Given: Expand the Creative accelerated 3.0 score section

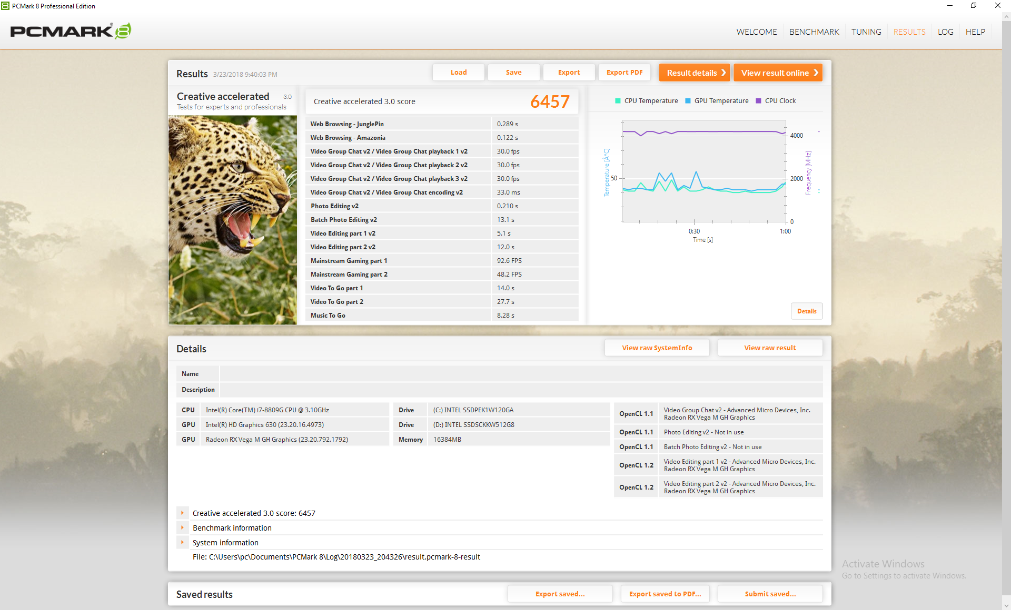Looking at the screenshot, I should click(x=182, y=513).
